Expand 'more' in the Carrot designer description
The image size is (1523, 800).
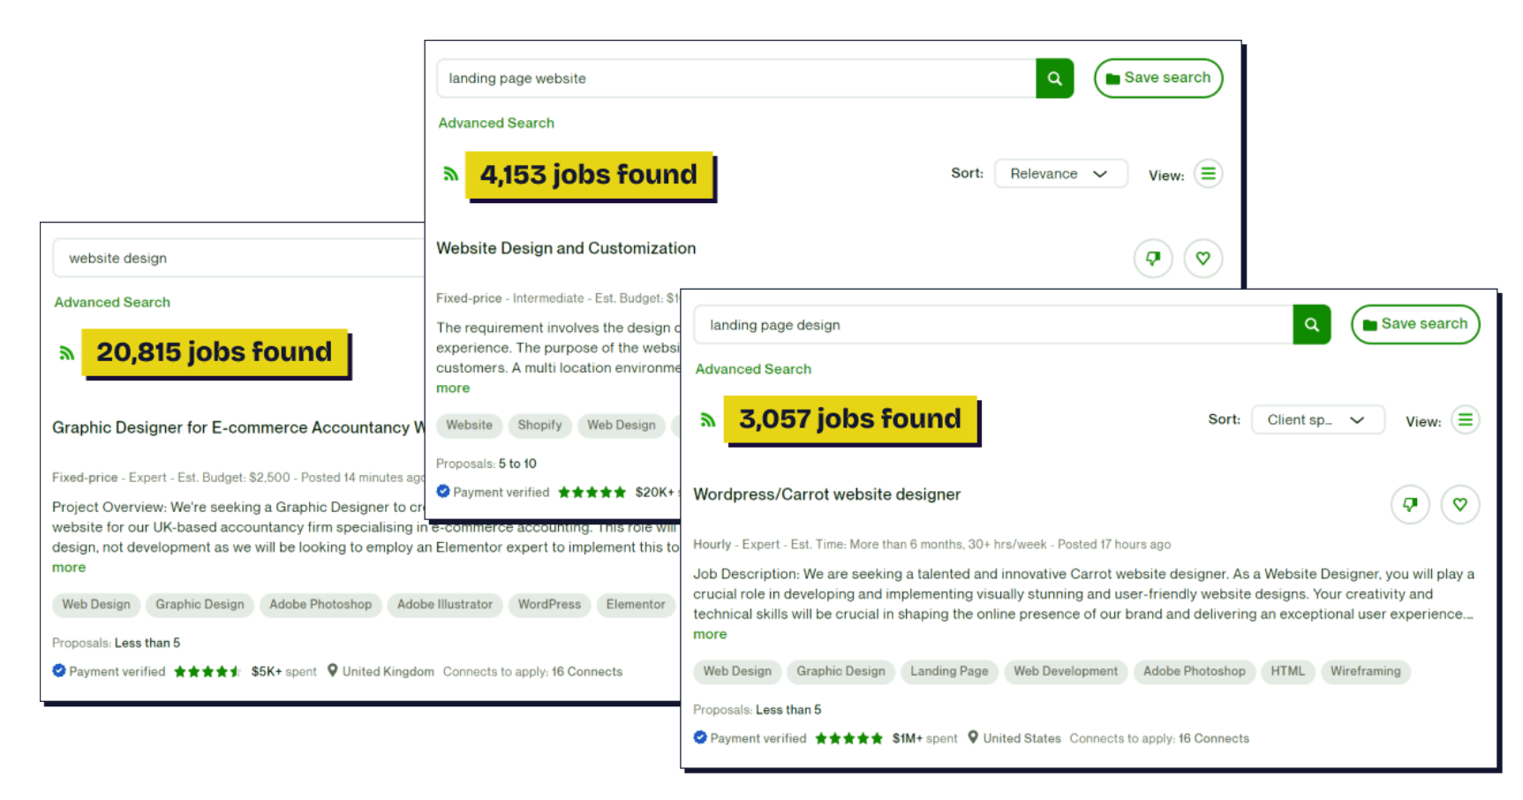710,634
